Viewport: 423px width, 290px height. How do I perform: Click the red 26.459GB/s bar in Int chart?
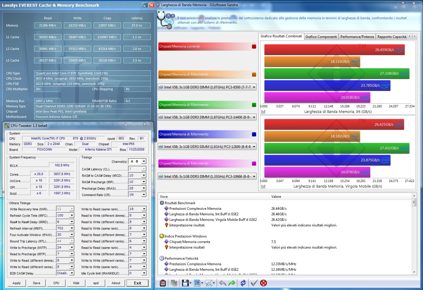(334, 50)
